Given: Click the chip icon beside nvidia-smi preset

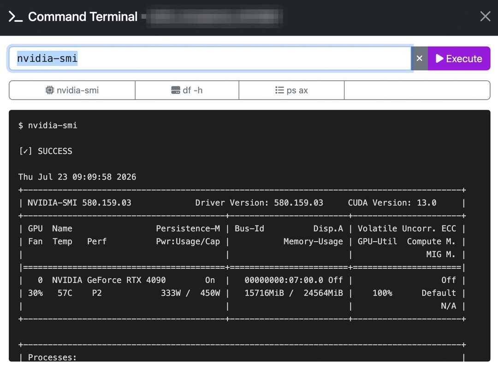Looking at the screenshot, I should point(49,90).
